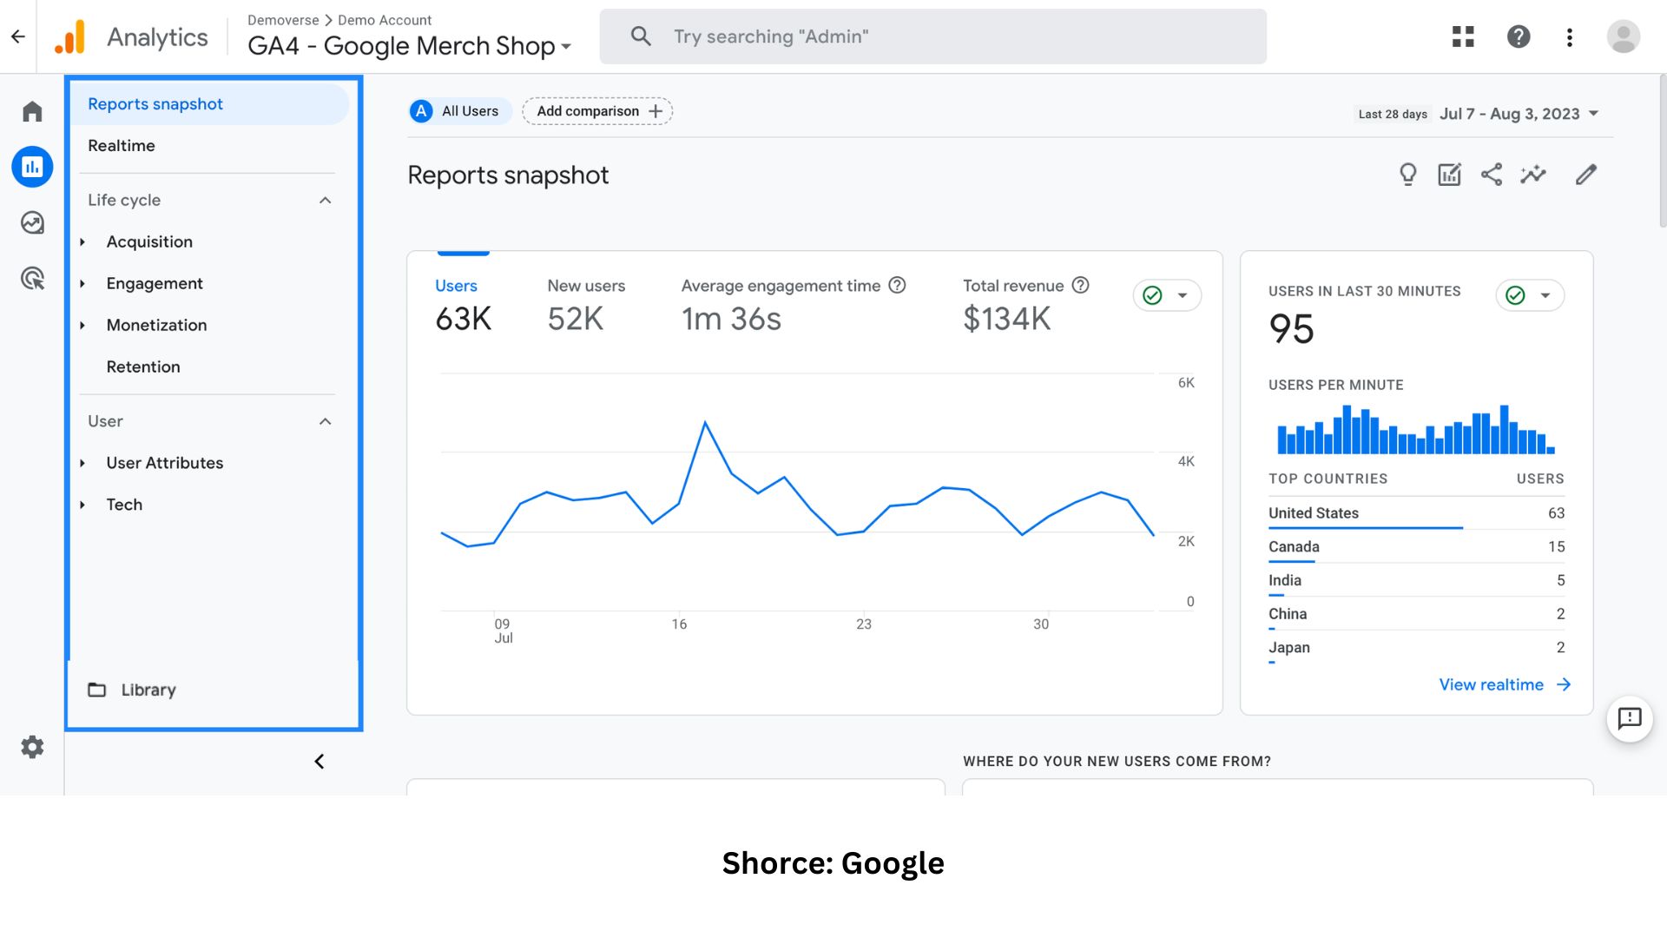Switch to the New users metric tab
Screen dimensions: 1667x938
585,302
